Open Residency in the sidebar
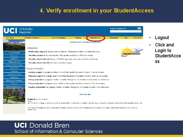The width and height of the screenshot is (183, 137). pyautogui.click(x=14, y=77)
